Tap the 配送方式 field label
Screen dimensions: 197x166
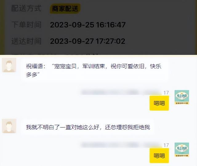(x=26, y=8)
